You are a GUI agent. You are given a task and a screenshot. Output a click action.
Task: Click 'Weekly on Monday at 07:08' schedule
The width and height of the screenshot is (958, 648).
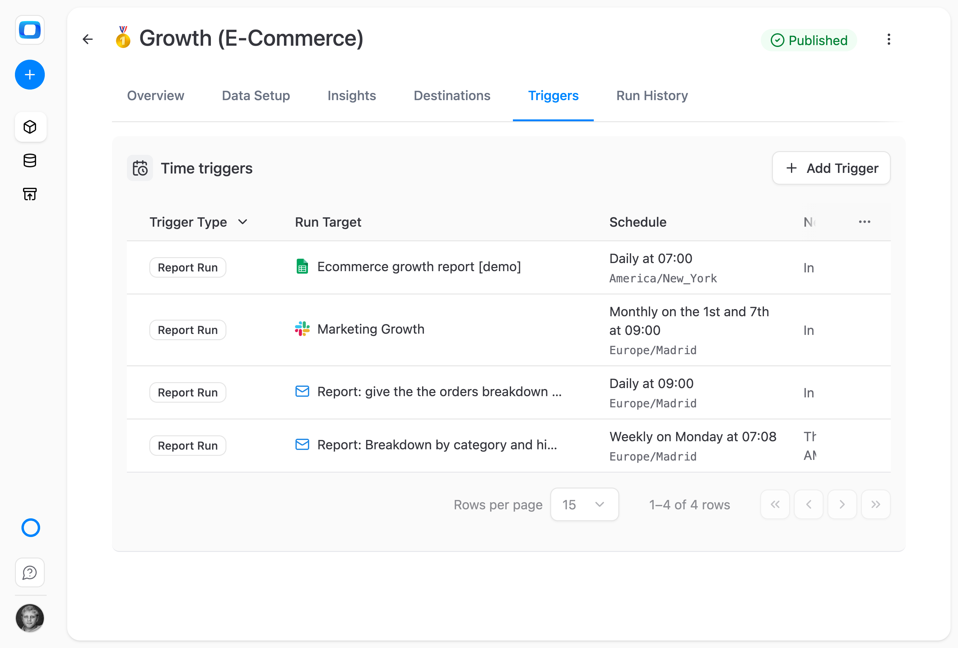point(693,437)
